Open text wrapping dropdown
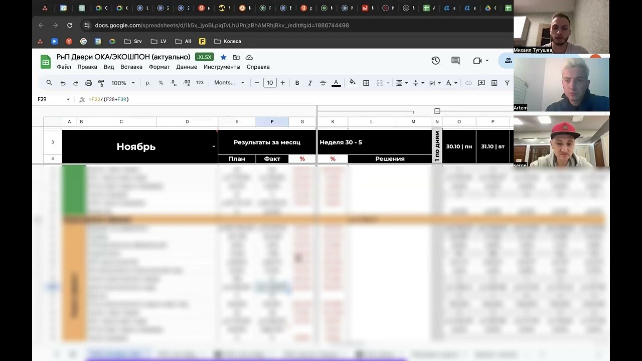642x361 pixels. click(435, 83)
